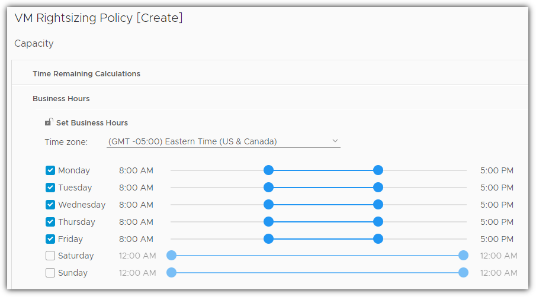Uncheck the Monday checkbox
536x297 pixels.
[x=50, y=170]
